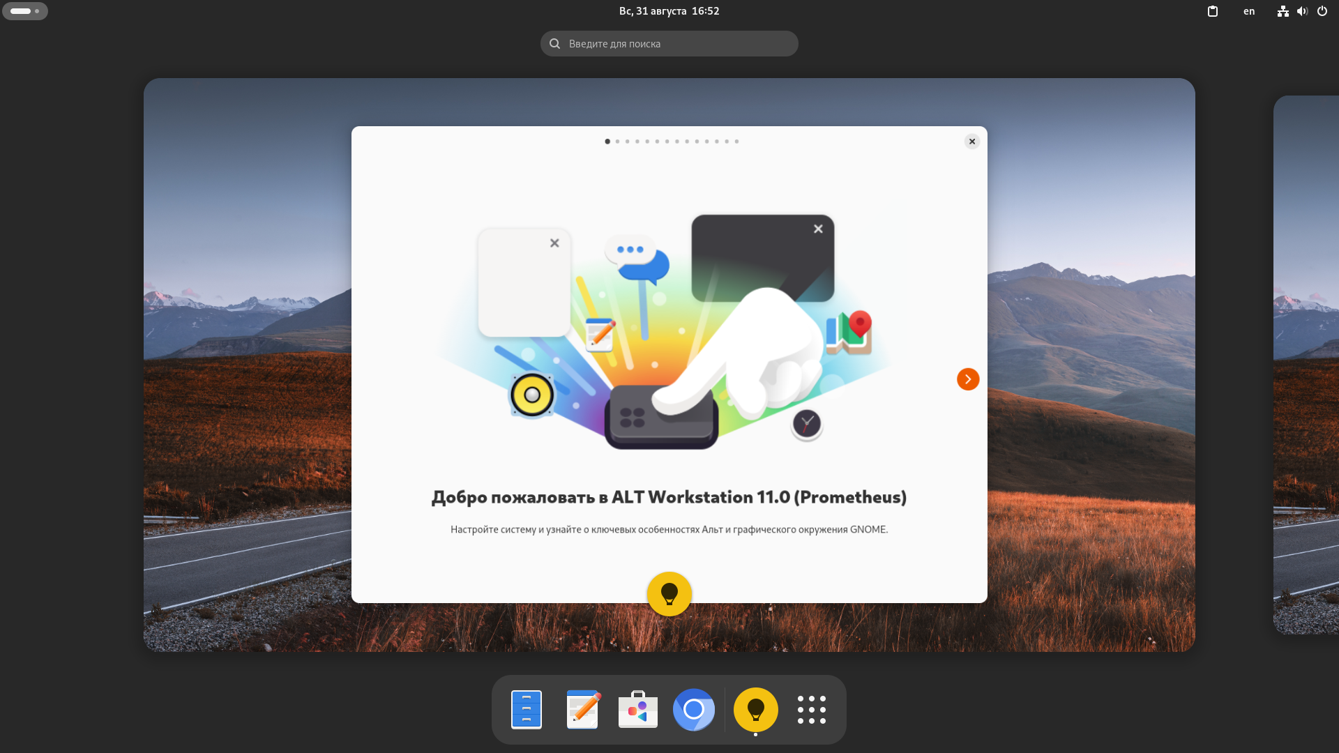The width and height of the screenshot is (1339, 753).
Task: Select the second workspace thumbnail on the right
Action: coord(1307,365)
